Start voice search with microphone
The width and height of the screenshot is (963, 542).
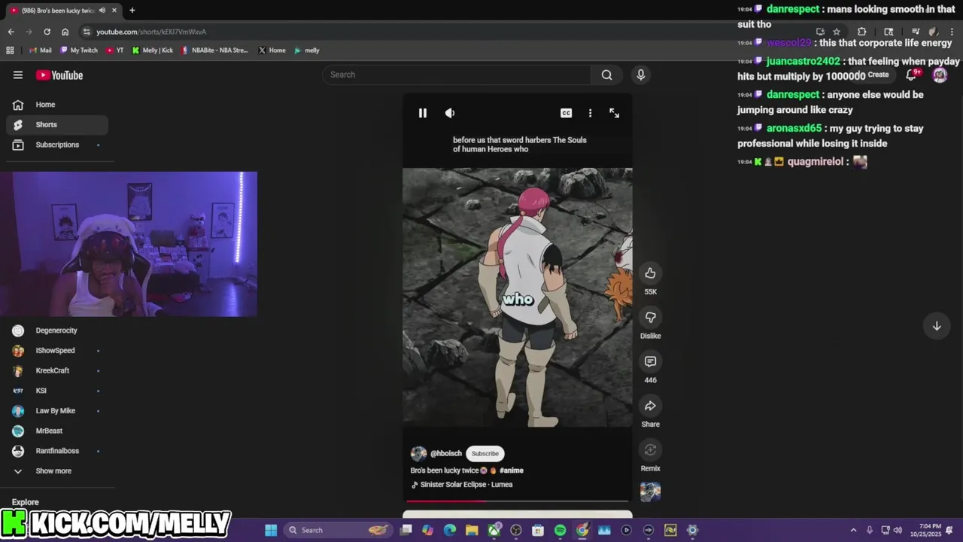tap(641, 75)
